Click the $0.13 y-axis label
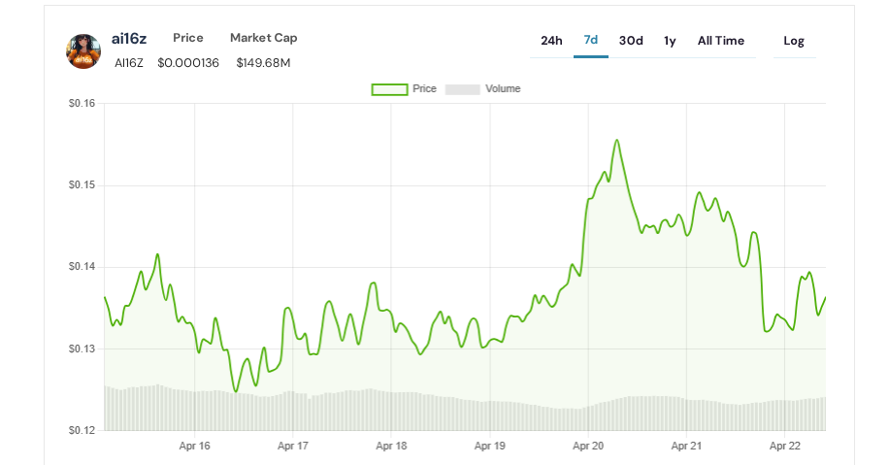This screenshot has width=889, height=465. click(82, 349)
